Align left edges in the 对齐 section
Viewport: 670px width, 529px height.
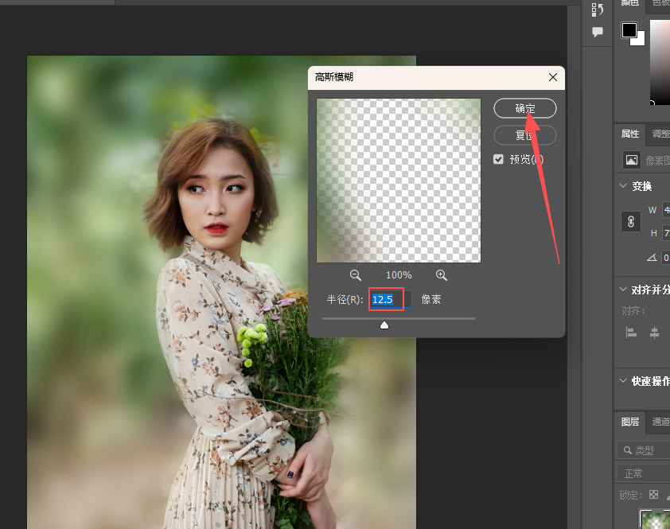point(631,332)
